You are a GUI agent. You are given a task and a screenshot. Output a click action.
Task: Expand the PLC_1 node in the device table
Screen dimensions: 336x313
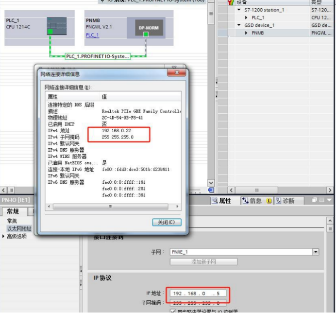[x=246, y=17]
